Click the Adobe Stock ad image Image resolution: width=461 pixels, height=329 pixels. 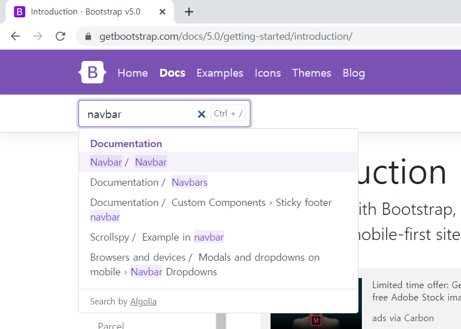point(316,303)
